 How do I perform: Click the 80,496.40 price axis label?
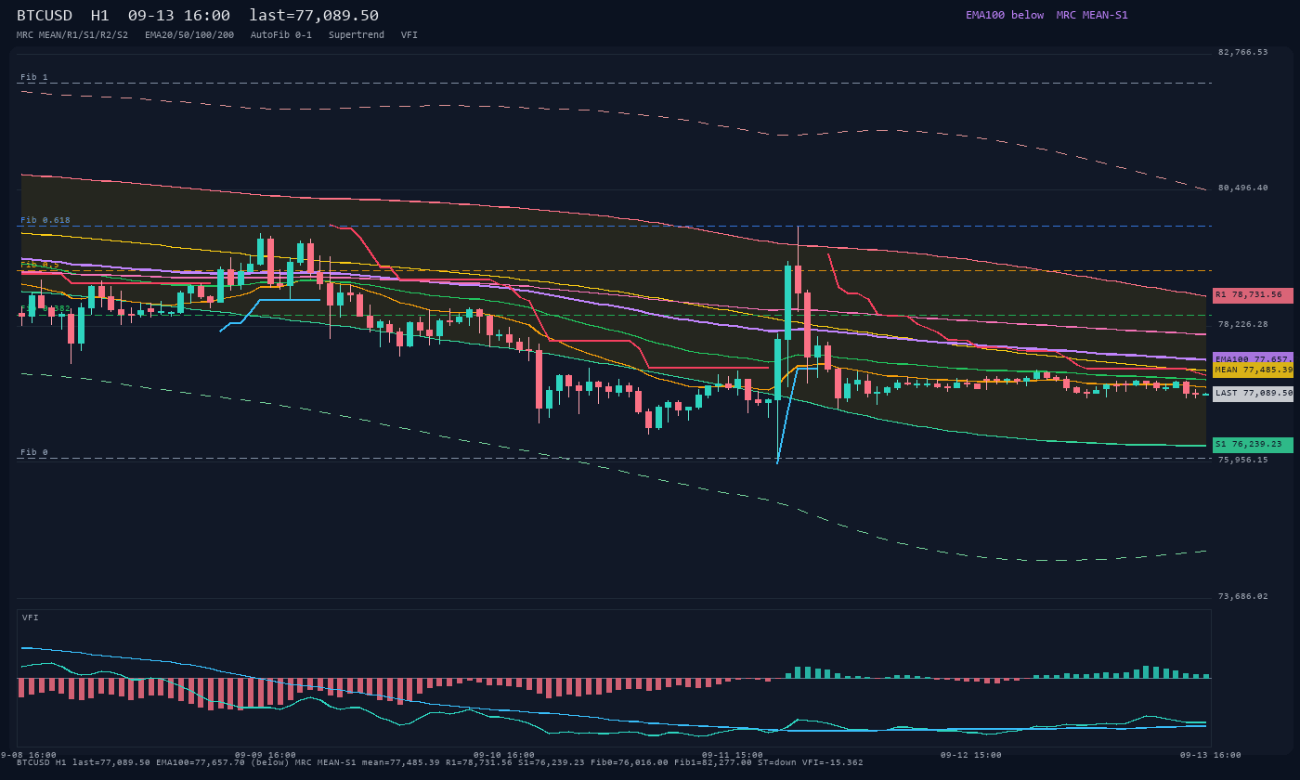[1242, 188]
